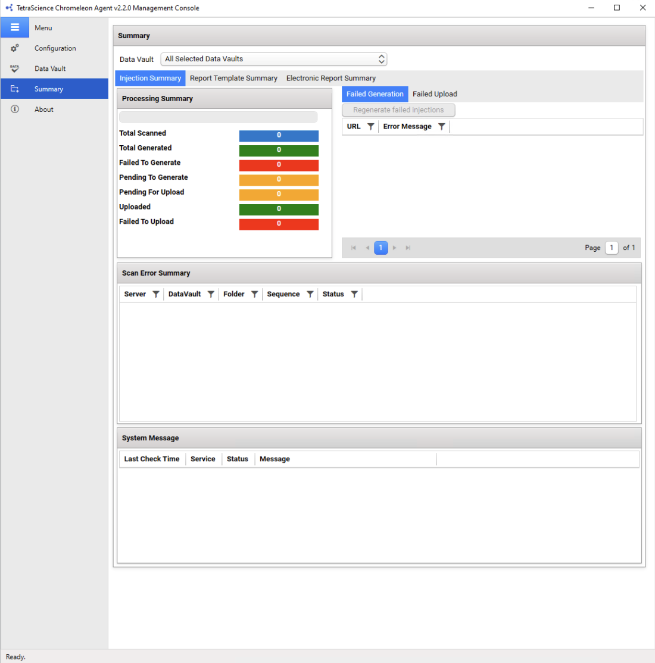Viewport: 655px width, 663px height.
Task: Select the Failed Generation tab
Action: tap(375, 94)
